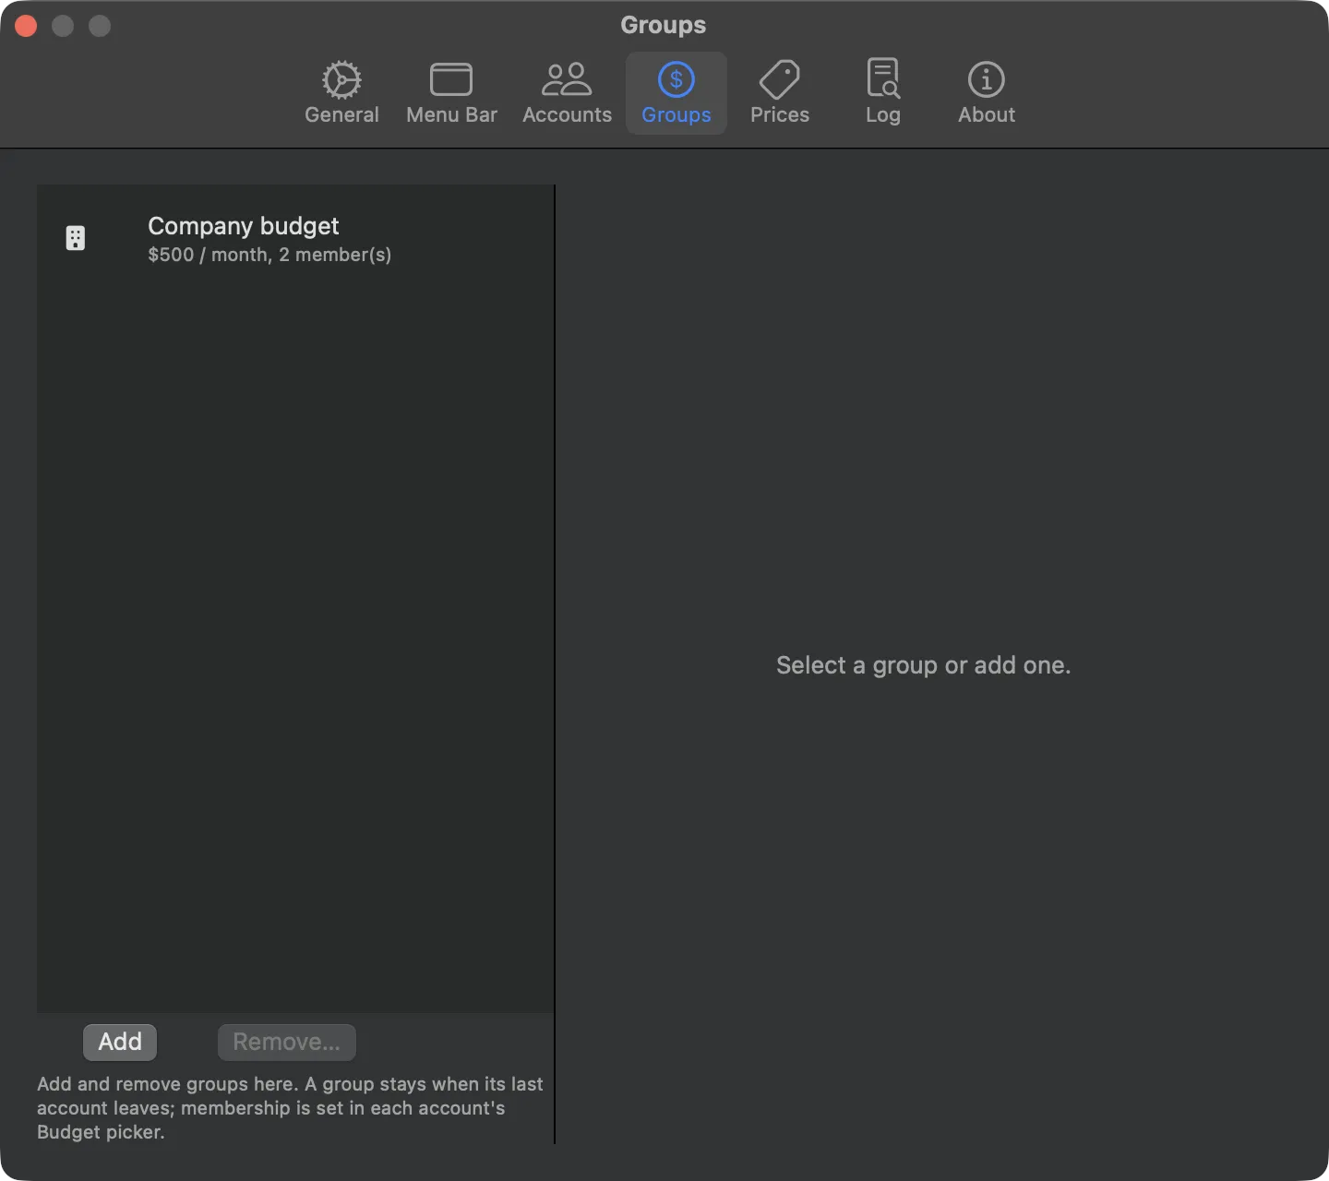This screenshot has width=1329, height=1181.
Task: Switch to the Log tab
Action: [883, 93]
